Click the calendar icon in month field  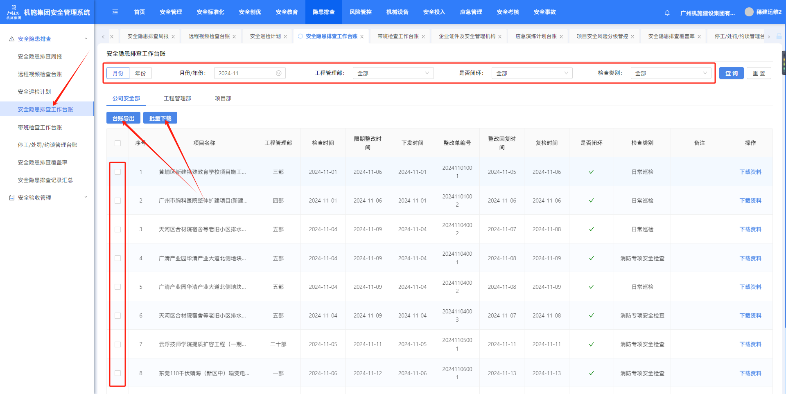(279, 73)
